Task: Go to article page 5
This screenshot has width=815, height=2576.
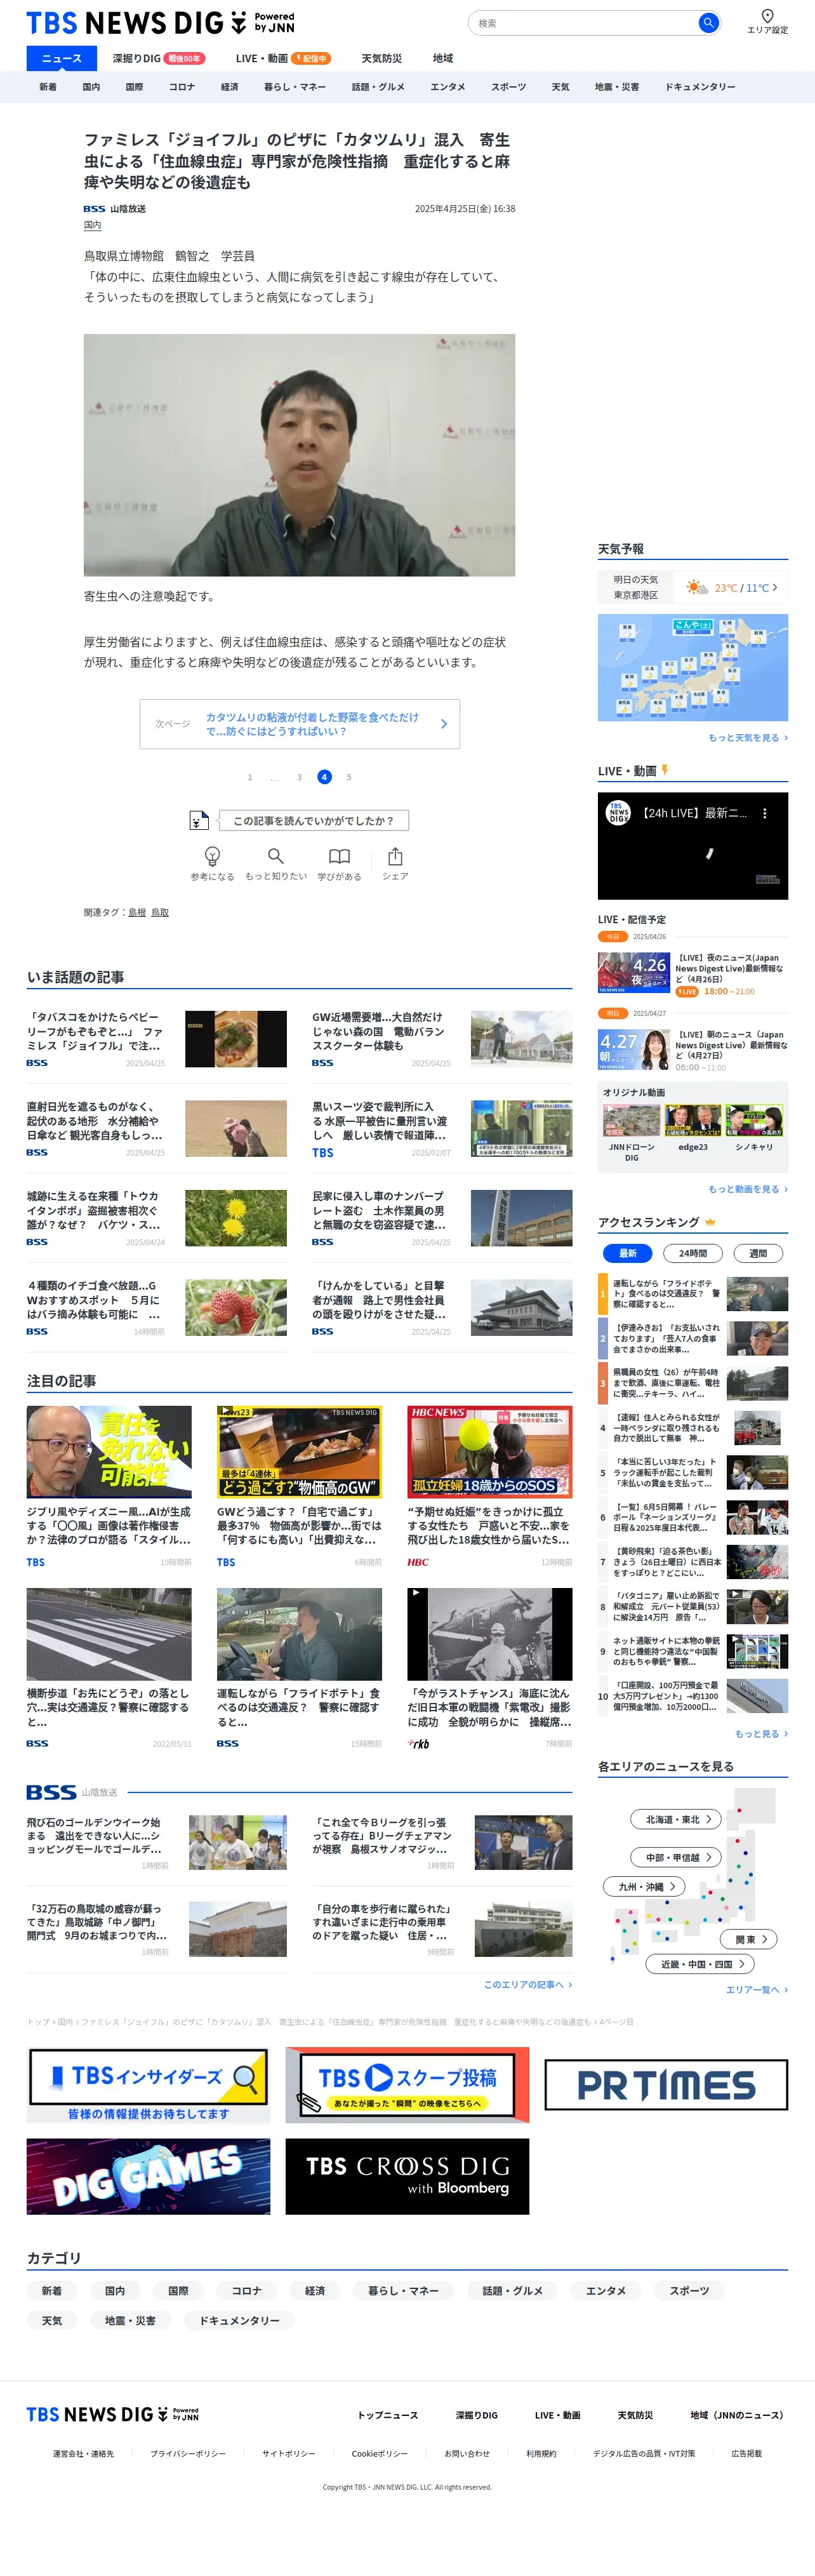Action: coord(349,777)
